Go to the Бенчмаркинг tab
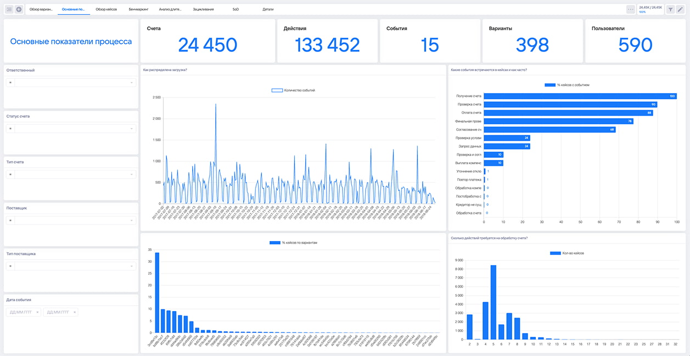The width and height of the screenshot is (690, 356). click(138, 9)
